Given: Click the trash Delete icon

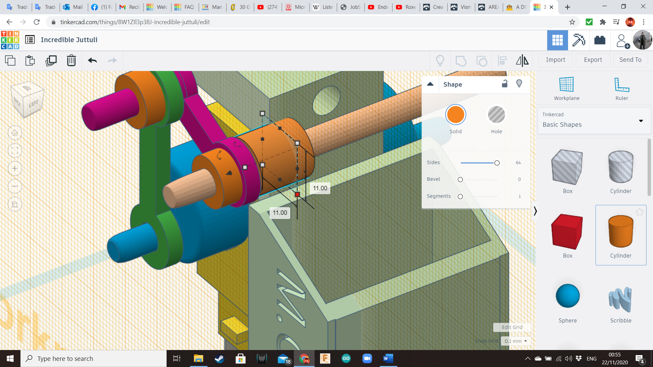Looking at the screenshot, I should point(71,60).
